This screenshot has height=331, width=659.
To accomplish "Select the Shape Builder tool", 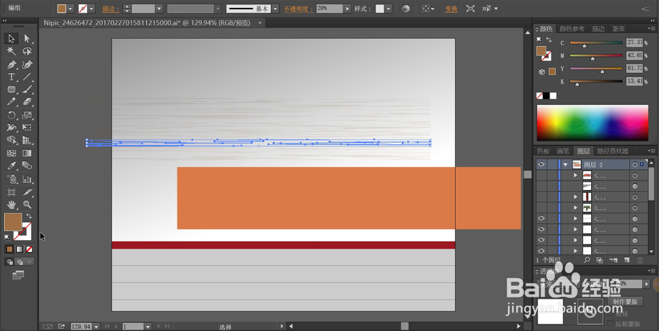I will coord(11,140).
